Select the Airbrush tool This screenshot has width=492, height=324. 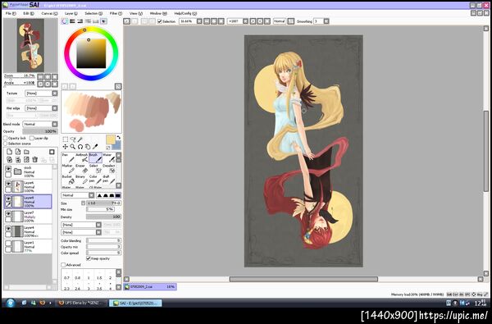[x=82, y=157]
